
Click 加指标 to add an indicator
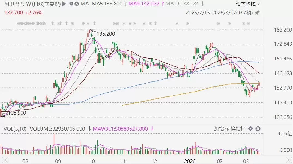click(222, 129)
